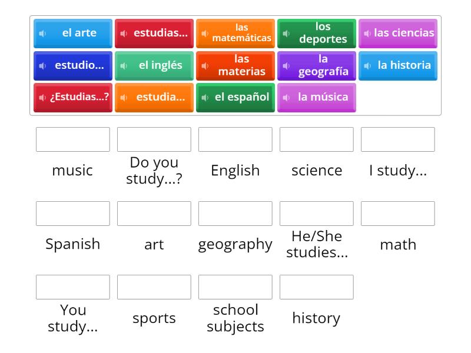Select the 'estudias...' tile
The height and width of the screenshot is (353, 471).
tap(154, 33)
